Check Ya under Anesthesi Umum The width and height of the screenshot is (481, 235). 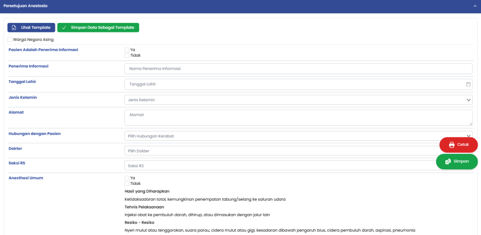coord(127,178)
